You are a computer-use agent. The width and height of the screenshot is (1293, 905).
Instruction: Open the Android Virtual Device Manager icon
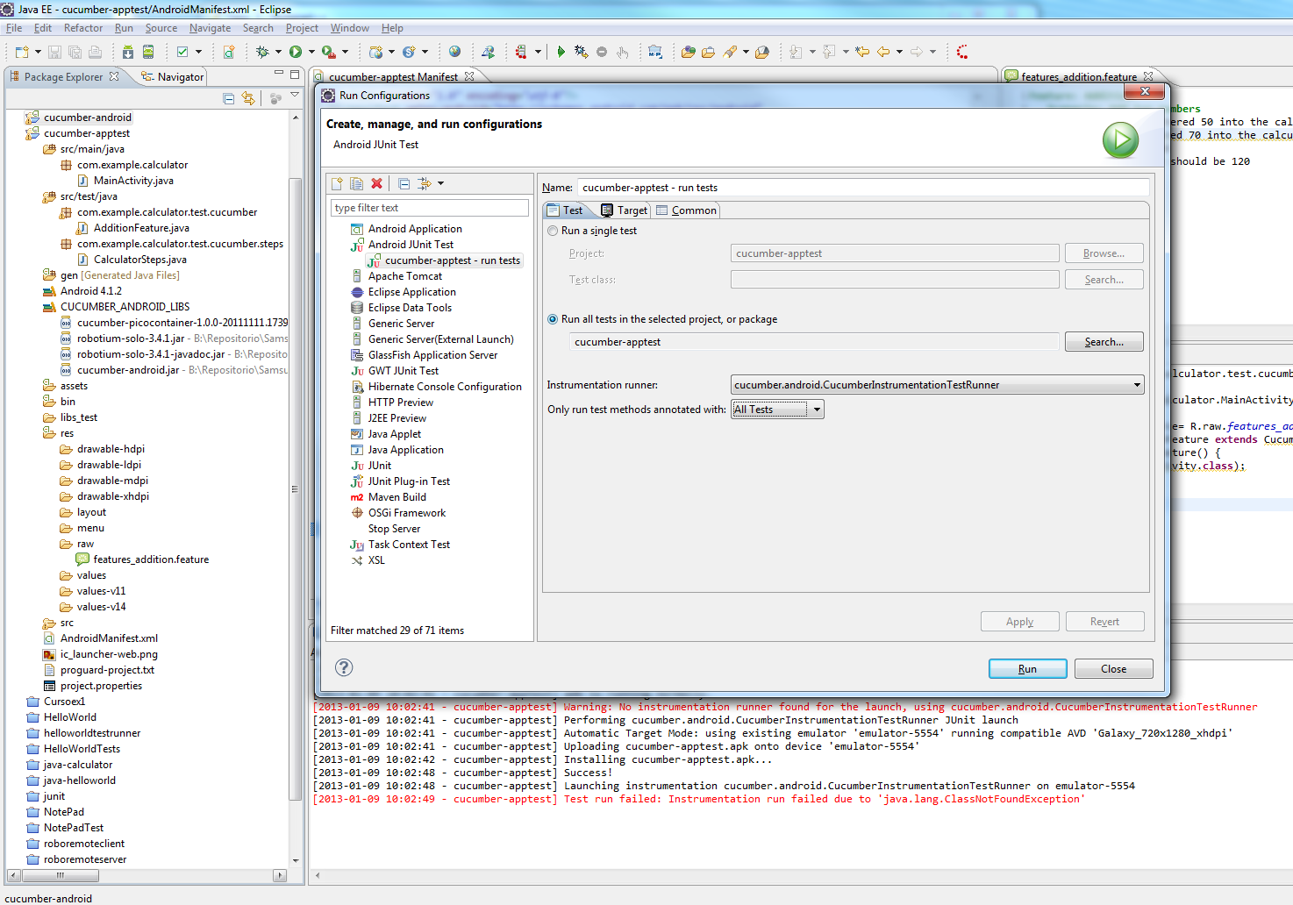click(148, 52)
